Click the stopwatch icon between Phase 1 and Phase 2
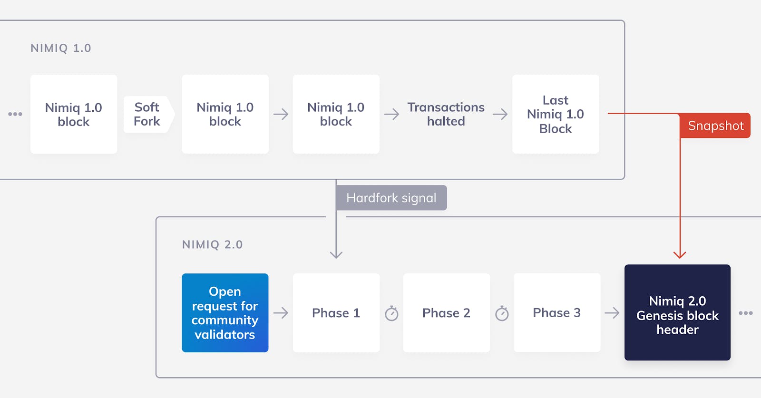 (391, 313)
